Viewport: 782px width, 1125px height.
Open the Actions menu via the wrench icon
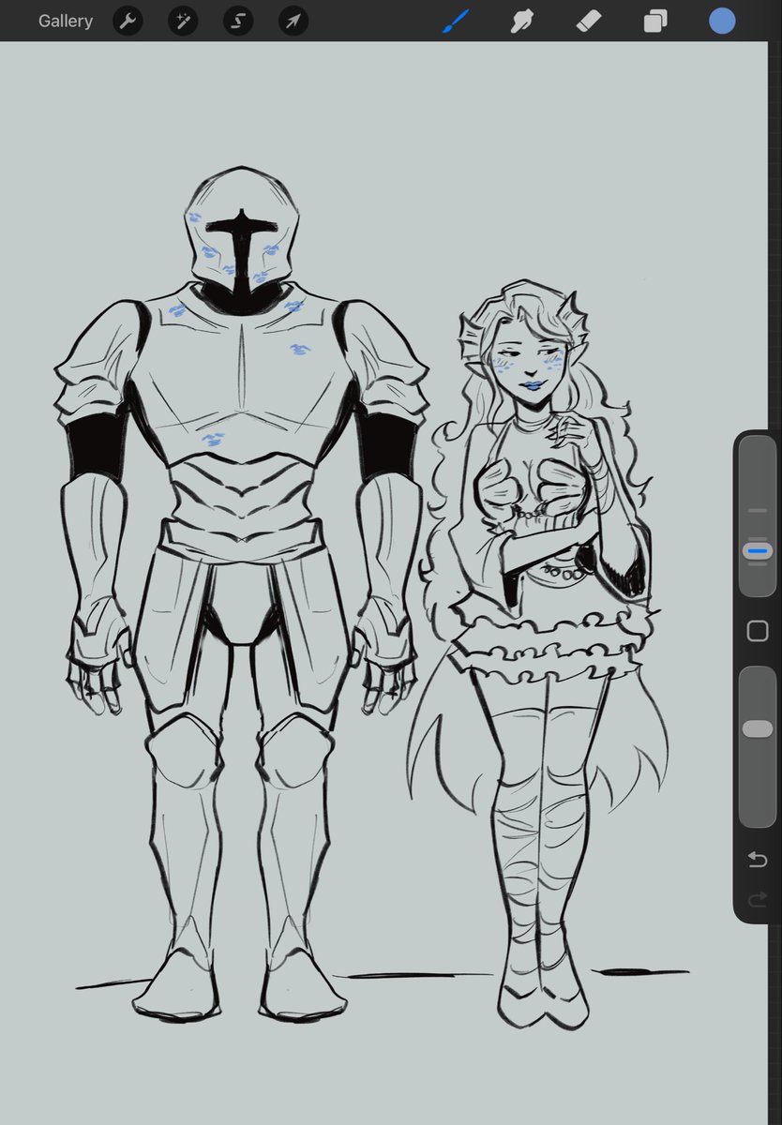click(128, 21)
